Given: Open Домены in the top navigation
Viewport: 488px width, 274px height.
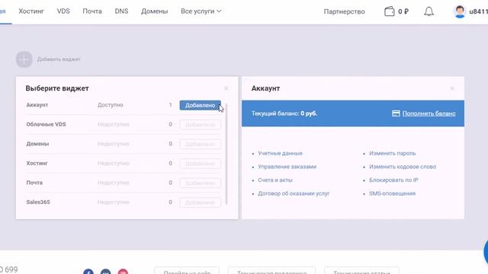Looking at the screenshot, I should click(x=154, y=11).
